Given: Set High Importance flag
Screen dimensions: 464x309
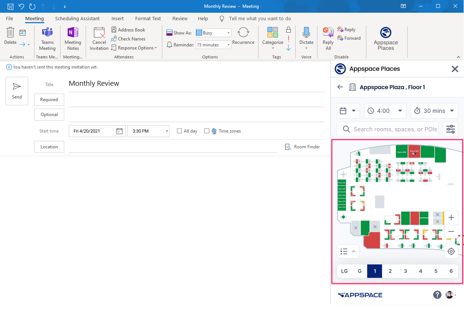Looking at the screenshot, I should (289, 39).
